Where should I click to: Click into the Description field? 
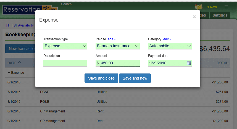click(x=65, y=63)
